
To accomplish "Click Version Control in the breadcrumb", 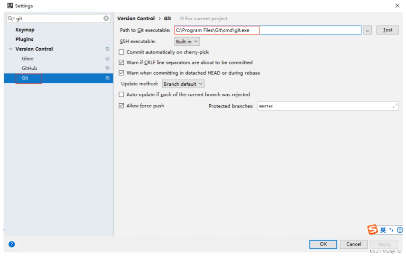I will (x=136, y=19).
